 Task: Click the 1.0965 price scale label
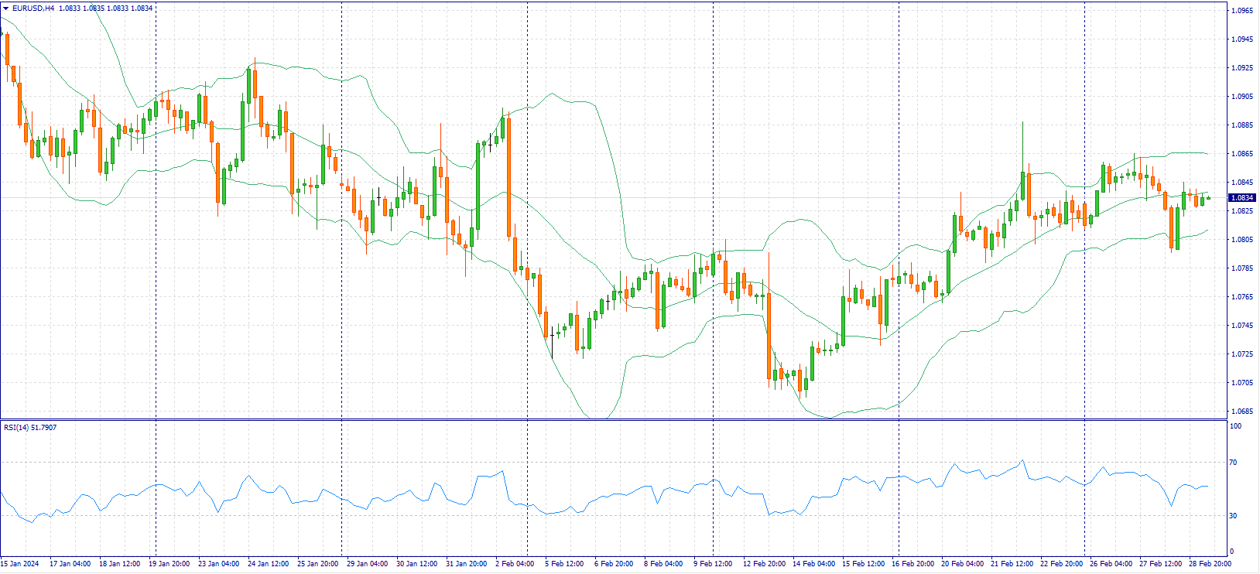coord(1241,11)
